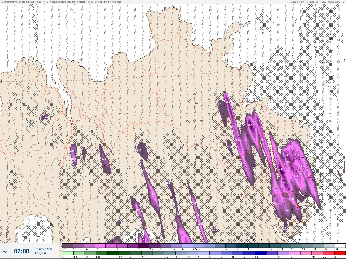Pick the upper legend pink swatch between 0.5 and 0.8
The image size is (346, 259).
100,245
